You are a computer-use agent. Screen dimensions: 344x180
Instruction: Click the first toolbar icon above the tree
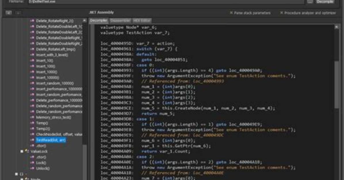click(x=9, y=13)
